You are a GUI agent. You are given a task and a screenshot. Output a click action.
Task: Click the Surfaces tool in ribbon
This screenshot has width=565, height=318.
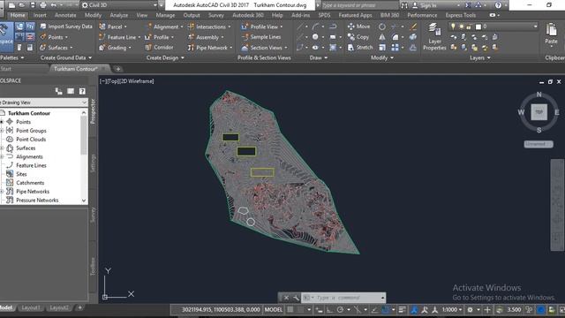point(56,48)
